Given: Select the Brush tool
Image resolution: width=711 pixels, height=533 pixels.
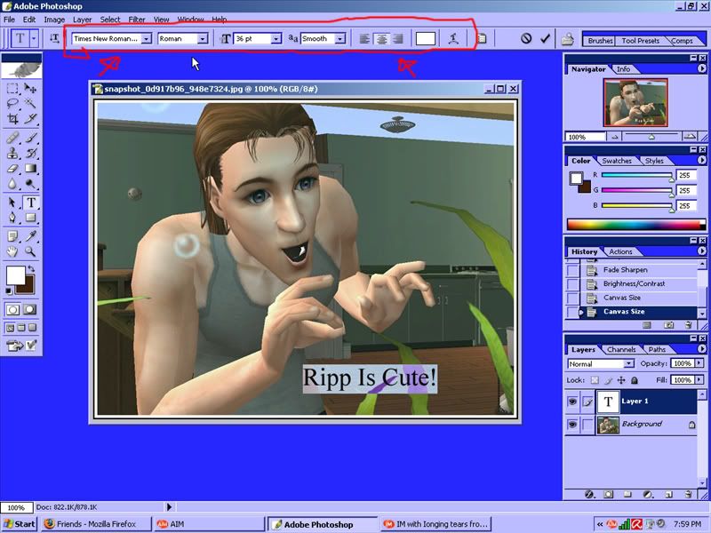Looking at the screenshot, I should point(30,138).
